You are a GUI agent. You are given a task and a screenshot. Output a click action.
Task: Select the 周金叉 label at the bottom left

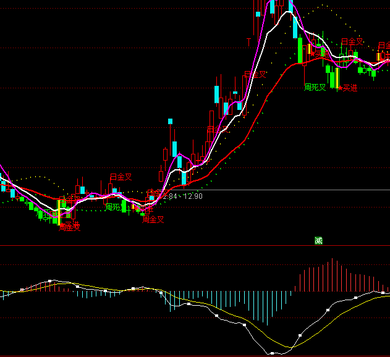pos(69,227)
